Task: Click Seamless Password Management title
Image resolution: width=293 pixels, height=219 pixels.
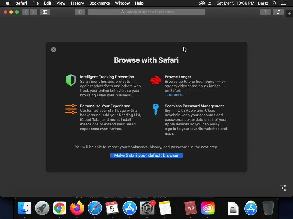Action: tap(194, 106)
